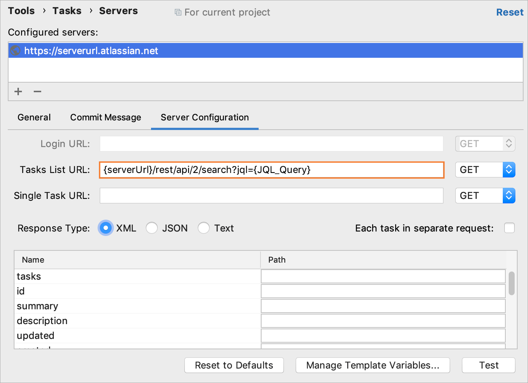Enable Each task in separate request
Image resolution: width=528 pixels, height=383 pixels.
pos(509,228)
